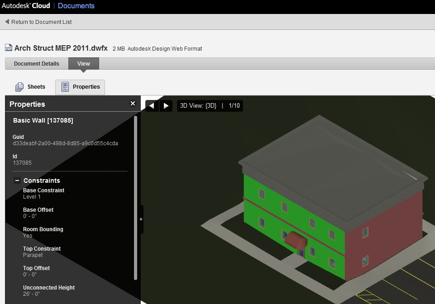This screenshot has width=435, height=304.
Task: Select the red entrance canopy on the building
Action: pos(296,240)
